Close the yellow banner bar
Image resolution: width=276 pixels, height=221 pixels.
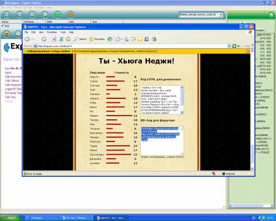coord(248,51)
